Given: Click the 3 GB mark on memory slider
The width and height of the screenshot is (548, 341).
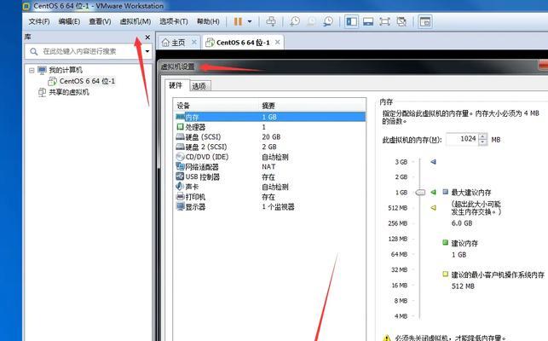Looking at the screenshot, I should 401,162.
